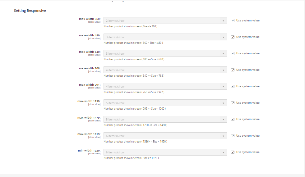Open the max-width 480 items per row dropdown

(x=165, y=37)
